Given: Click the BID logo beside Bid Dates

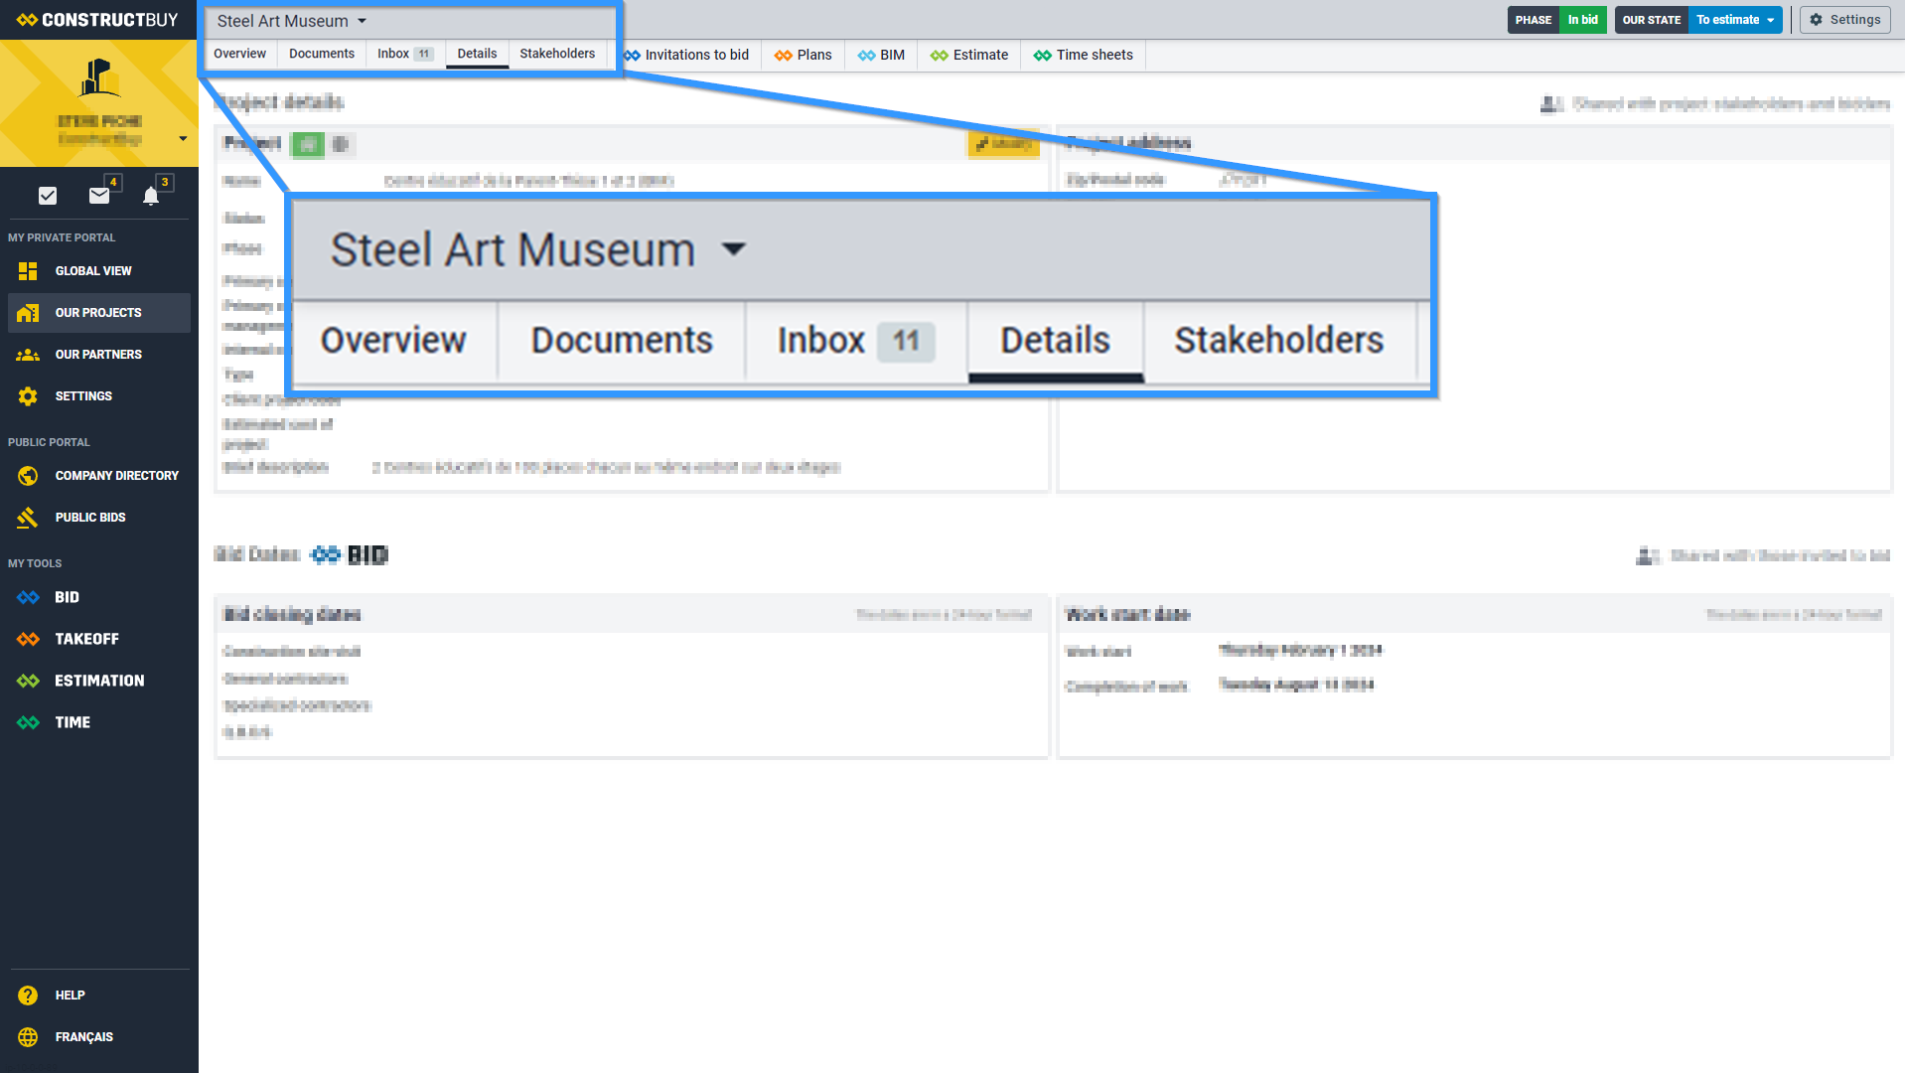Looking at the screenshot, I should 350,555.
